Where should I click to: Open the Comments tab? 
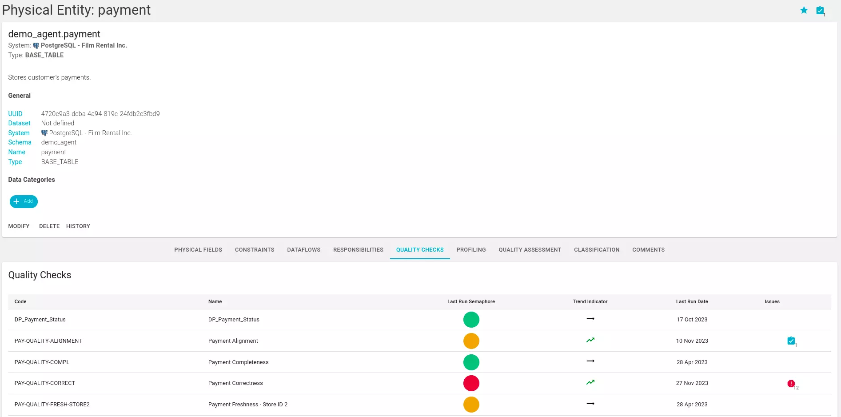coord(648,250)
